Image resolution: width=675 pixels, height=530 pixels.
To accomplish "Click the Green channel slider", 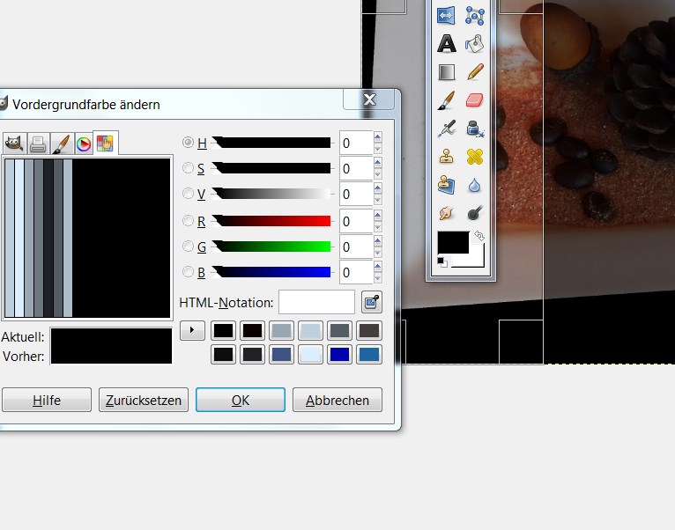I will point(272,247).
